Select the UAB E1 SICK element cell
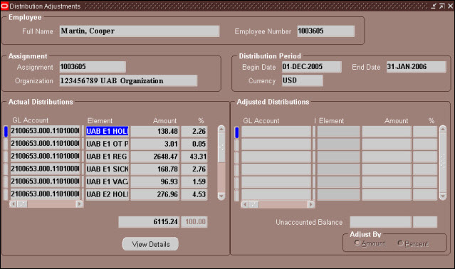The image size is (455, 269). 107,169
